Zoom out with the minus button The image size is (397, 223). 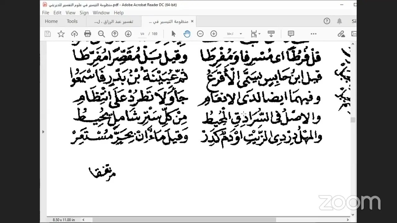point(200,34)
